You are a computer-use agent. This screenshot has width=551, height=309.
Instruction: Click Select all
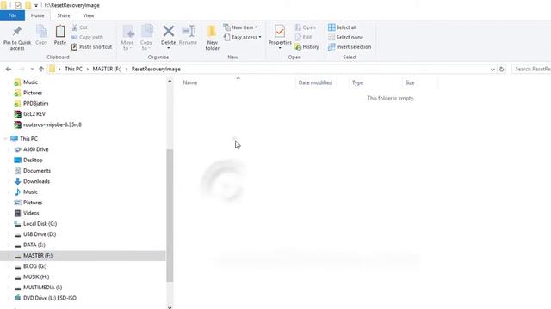(343, 27)
